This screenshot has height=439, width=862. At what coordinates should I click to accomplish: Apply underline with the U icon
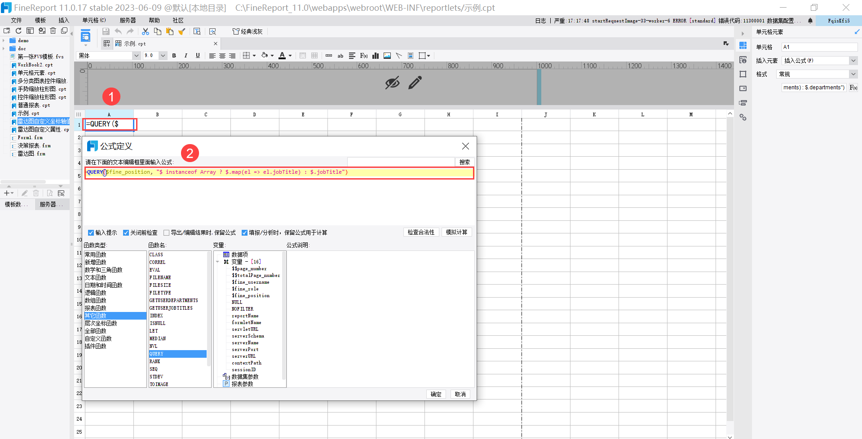(x=198, y=56)
